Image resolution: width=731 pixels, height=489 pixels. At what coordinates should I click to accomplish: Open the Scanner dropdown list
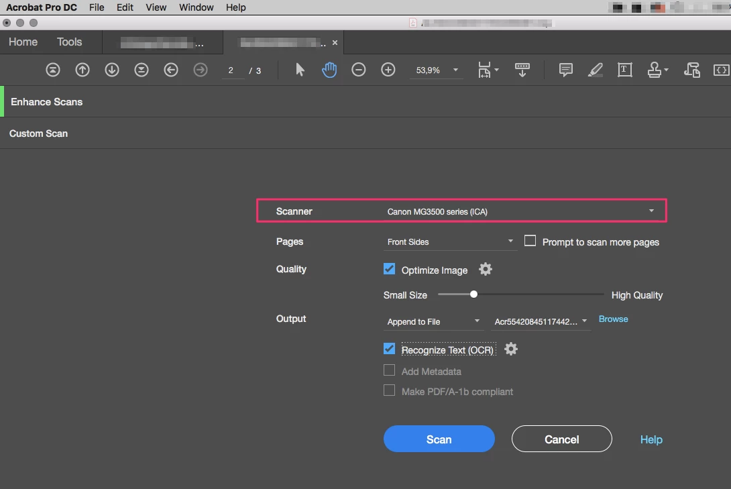[x=520, y=211]
